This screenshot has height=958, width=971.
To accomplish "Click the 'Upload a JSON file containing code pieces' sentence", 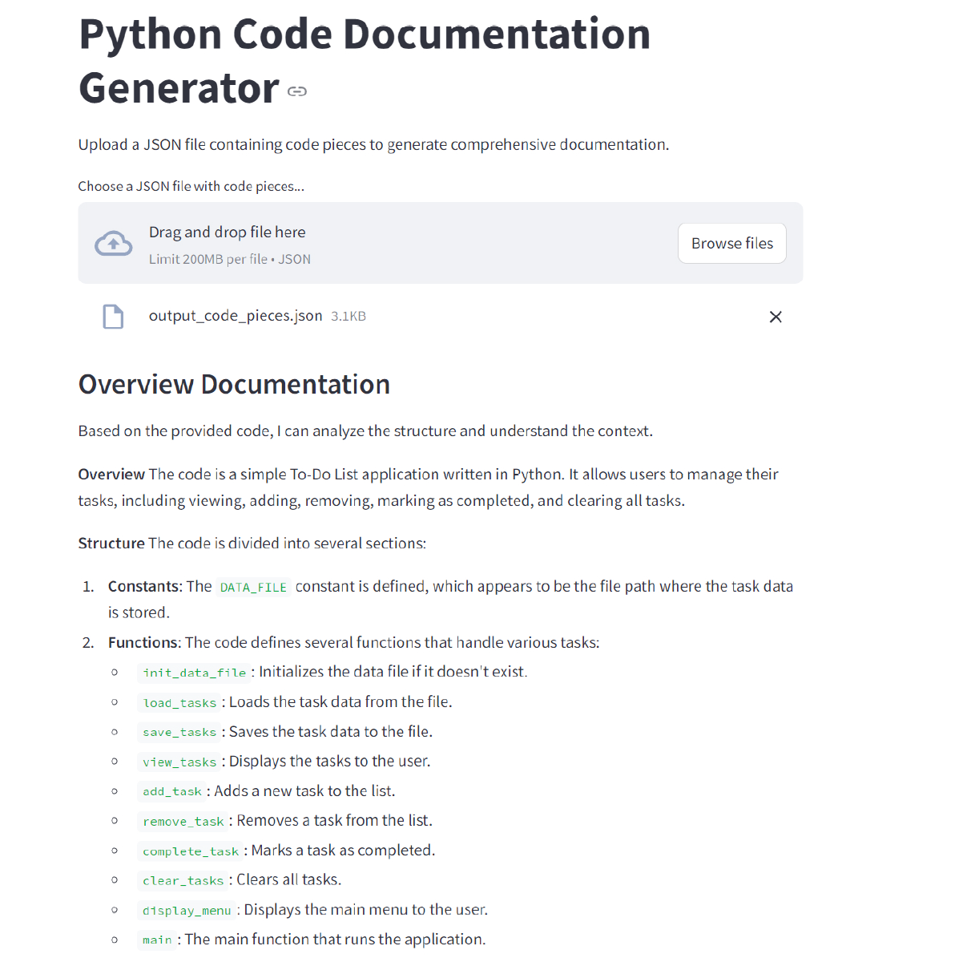I will pyautogui.click(x=373, y=145).
